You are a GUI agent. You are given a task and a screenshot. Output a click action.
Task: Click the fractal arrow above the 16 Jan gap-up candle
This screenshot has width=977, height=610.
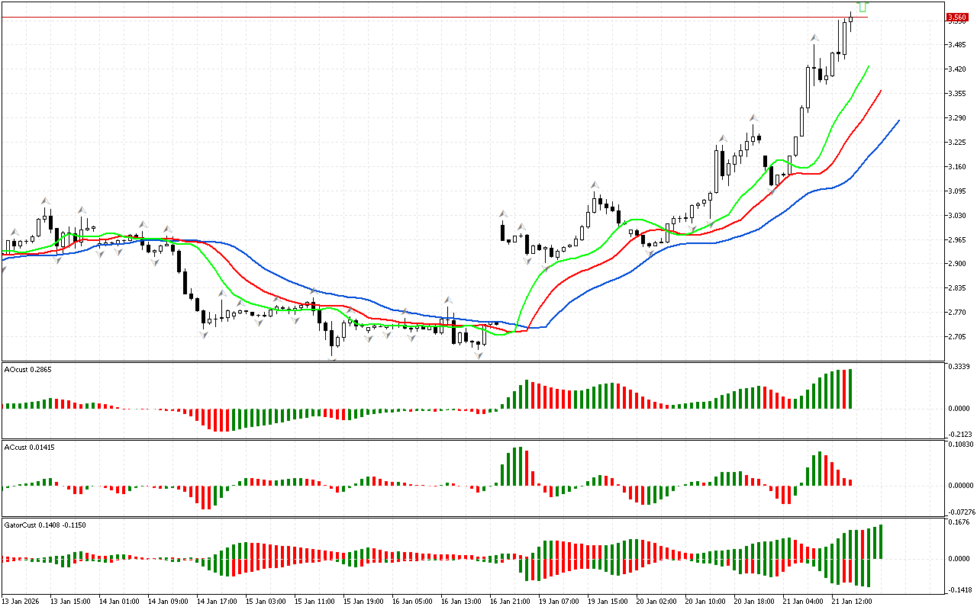503,214
